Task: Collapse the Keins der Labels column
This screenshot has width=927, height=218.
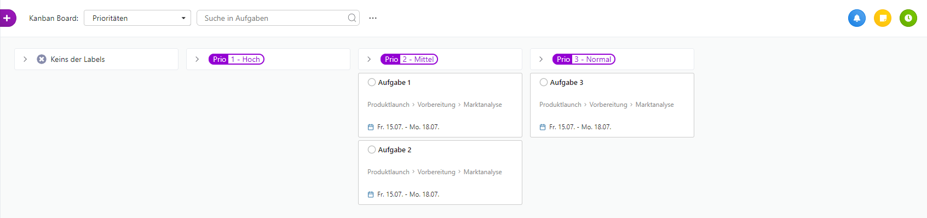Action: point(25,59)
